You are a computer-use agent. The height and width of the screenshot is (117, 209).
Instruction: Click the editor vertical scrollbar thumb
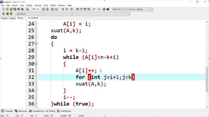tap(207, 79)
